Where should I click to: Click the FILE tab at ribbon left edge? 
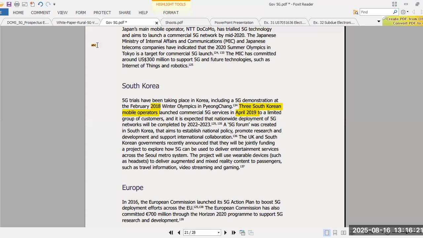(x=3, y=13)
